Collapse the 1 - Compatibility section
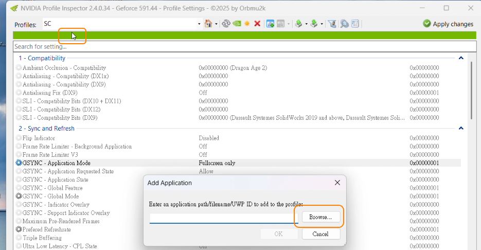Image resolution: width=481 pixels, height=250 pixels. [461, 58]
